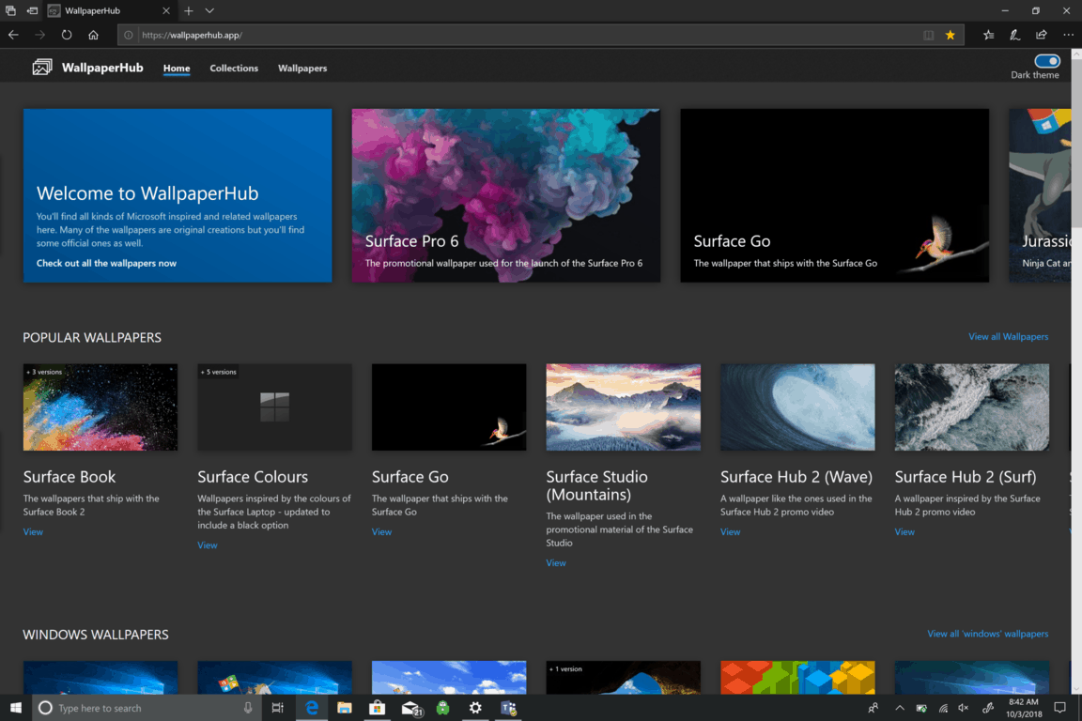Screen dimensions: 1082x721
Task: Click the add notes pen icon
Action: pyautogui.click(x=1015, y=35)
